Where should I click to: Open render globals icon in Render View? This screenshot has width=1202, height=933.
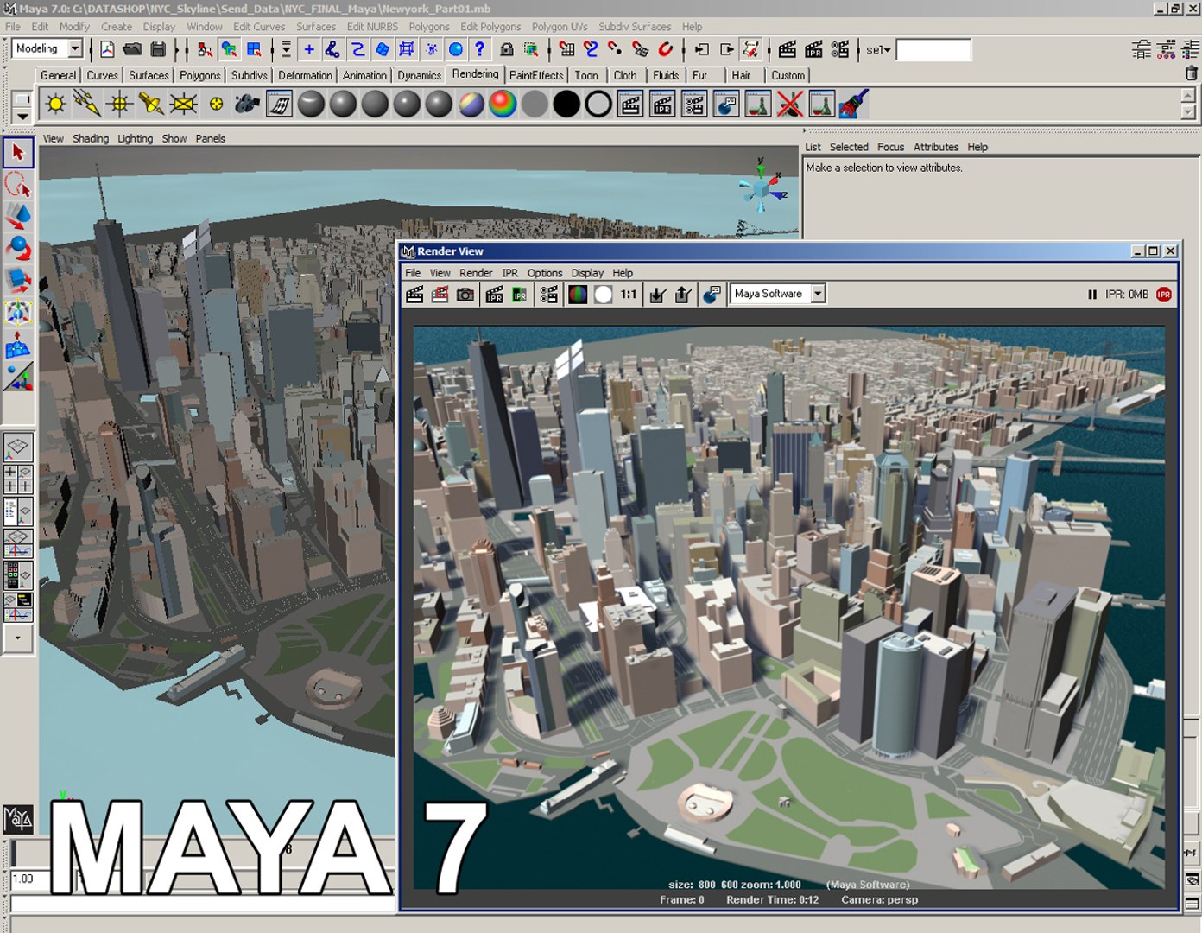[548, 295]
